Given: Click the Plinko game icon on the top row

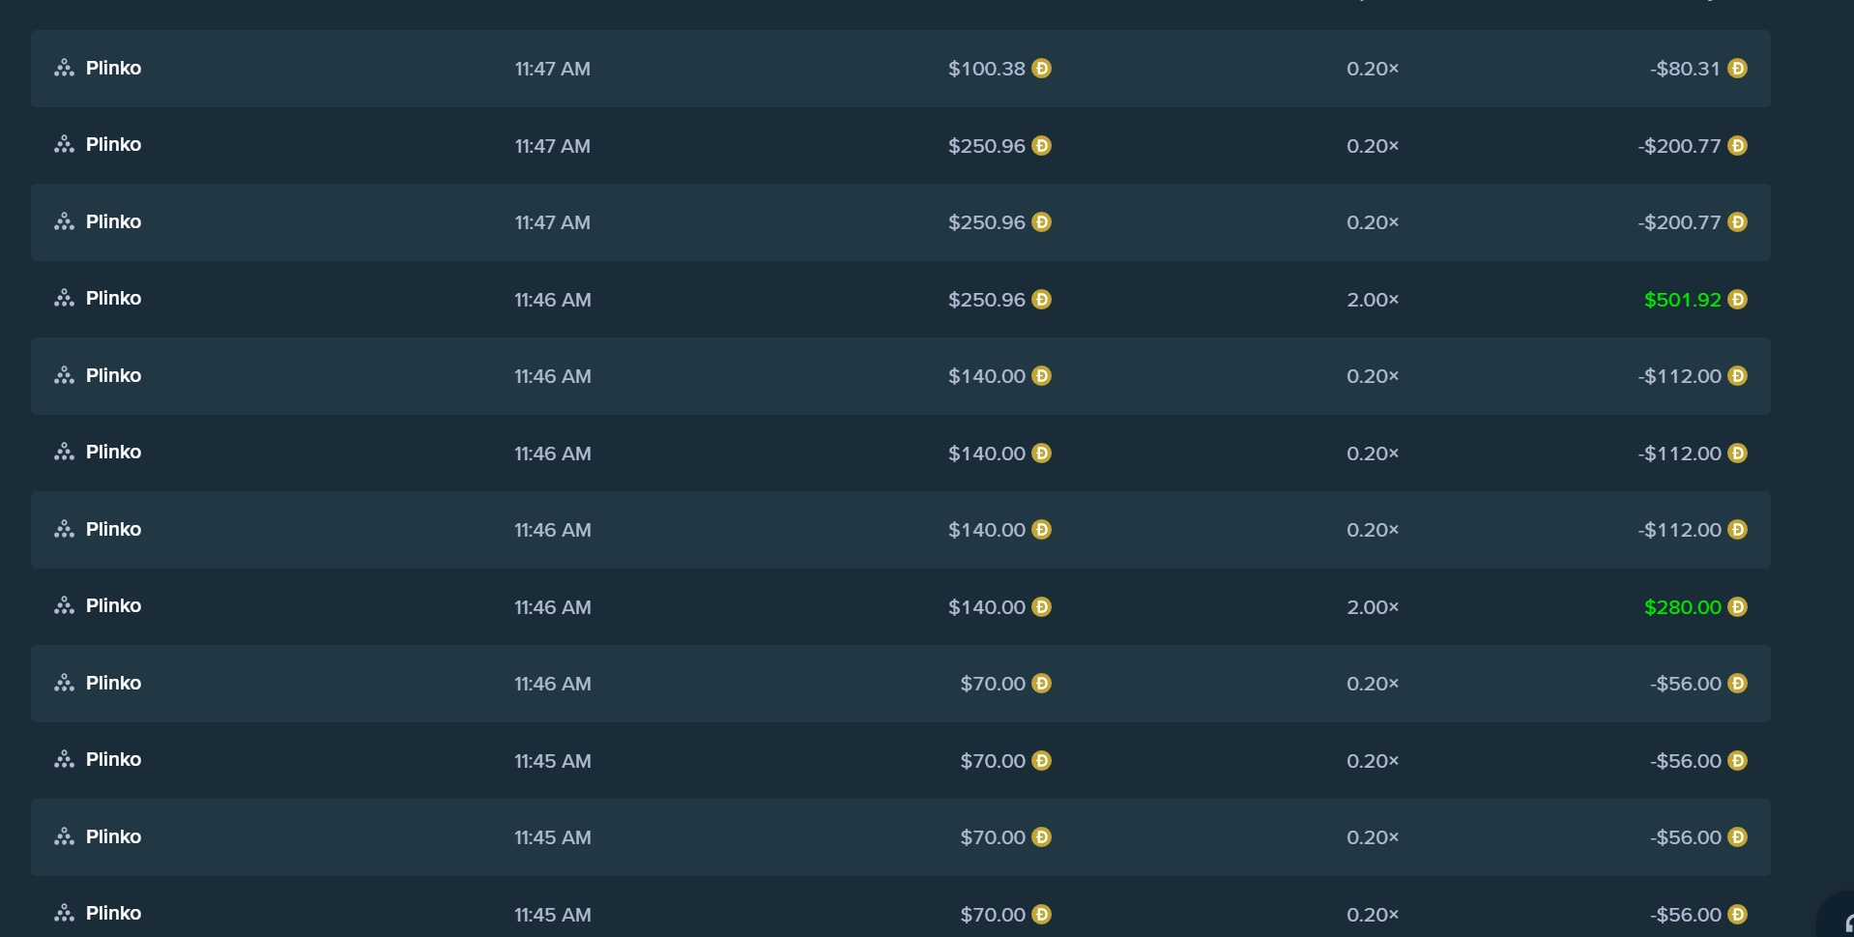Looking at the screenshot, I should pos(64,68).
